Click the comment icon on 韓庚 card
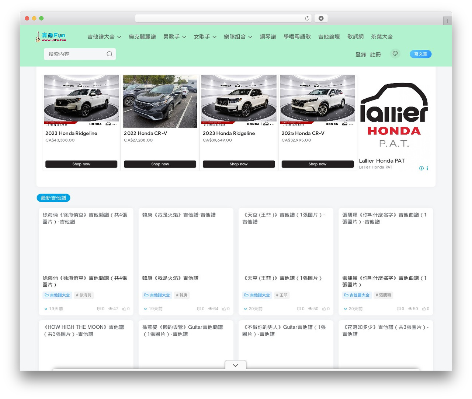This screenshot has height=399, width=472. coord(199,309)
